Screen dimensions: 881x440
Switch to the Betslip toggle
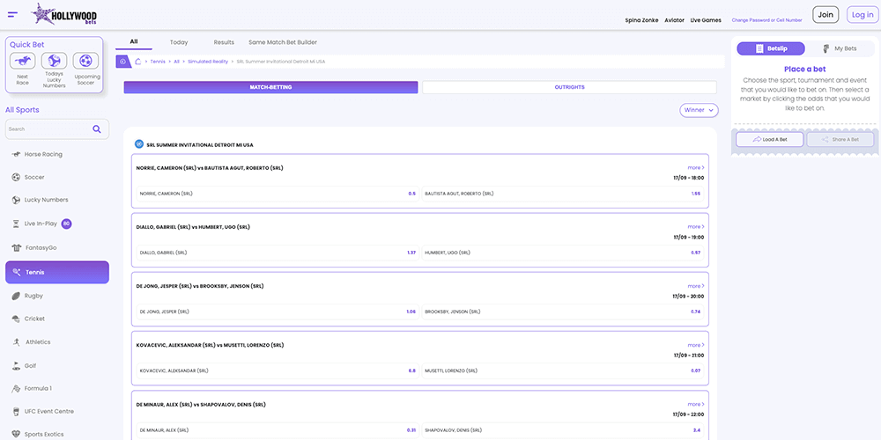coord(770,48)
